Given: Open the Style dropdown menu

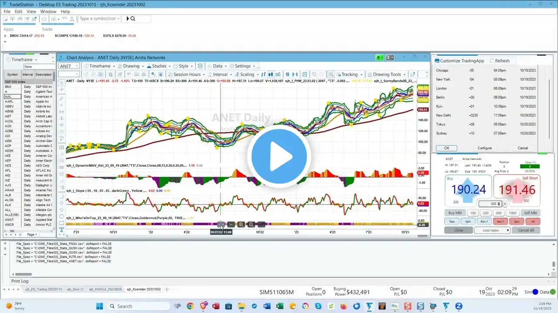Looking at the screenshot, I should point(184,66).
